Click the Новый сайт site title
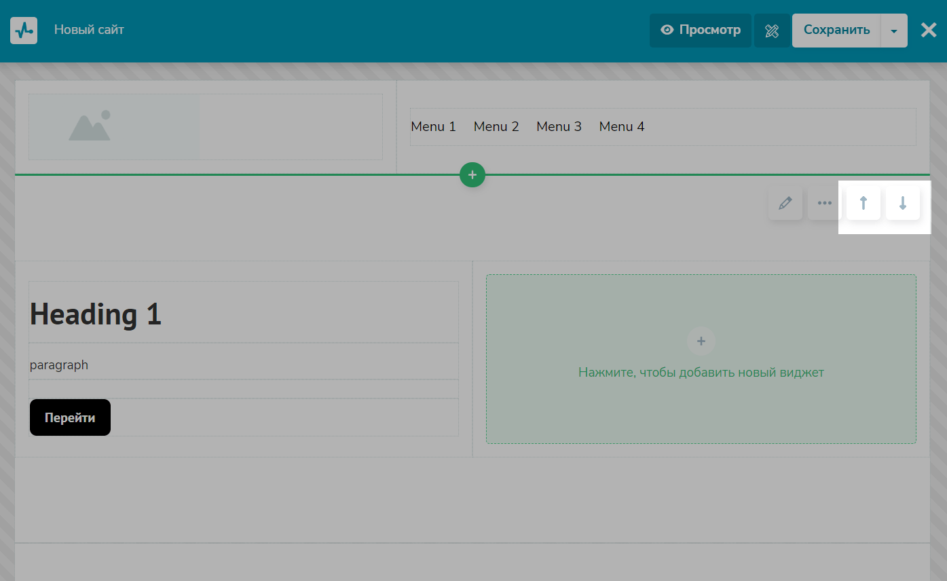 click(89, 30)
